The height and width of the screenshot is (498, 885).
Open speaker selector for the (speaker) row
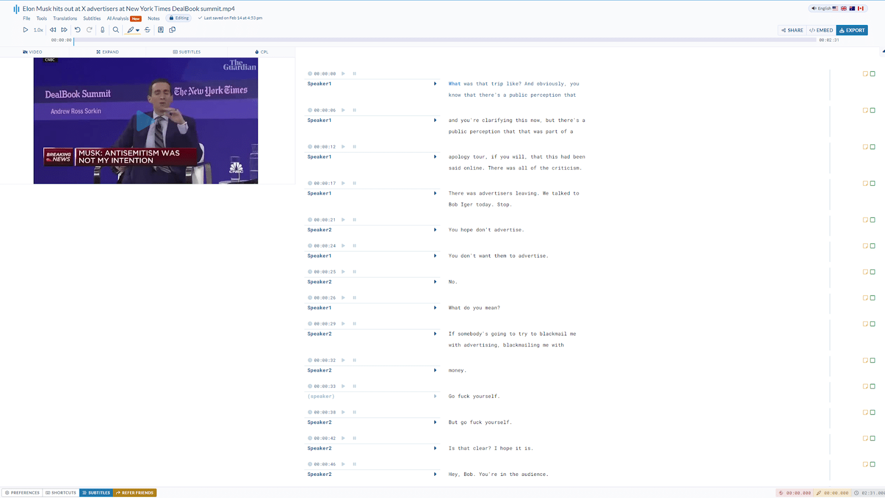tap(435, 396)
